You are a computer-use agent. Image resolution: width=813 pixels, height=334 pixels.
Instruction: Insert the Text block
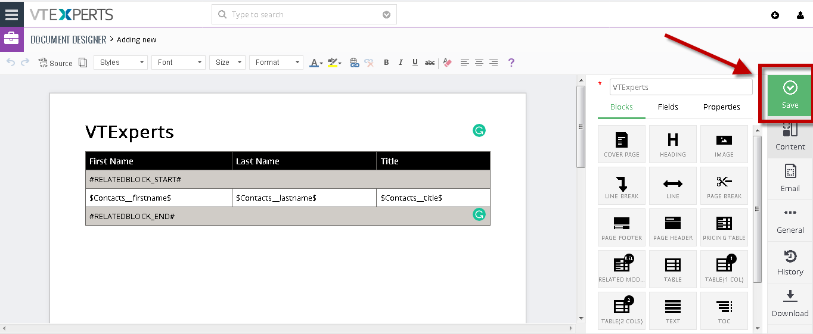[x=673, y=311]
